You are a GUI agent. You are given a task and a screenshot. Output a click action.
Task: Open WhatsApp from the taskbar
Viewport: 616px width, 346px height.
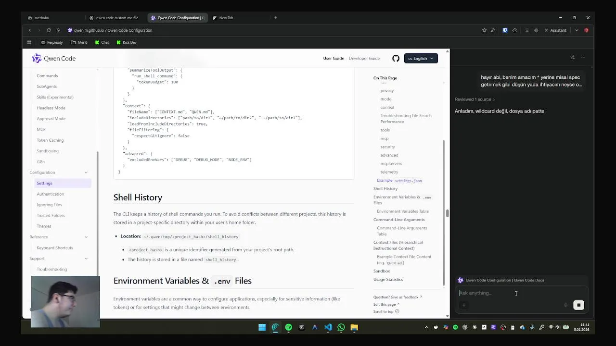341,327
